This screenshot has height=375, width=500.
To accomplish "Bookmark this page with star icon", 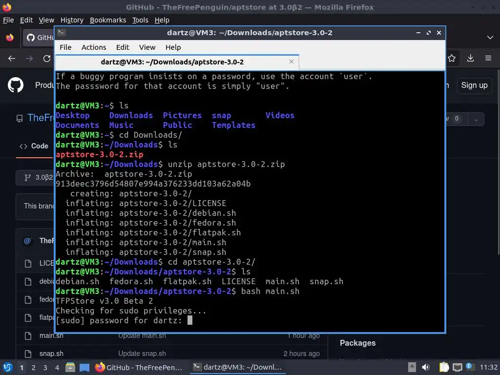I will pos(452,58).
